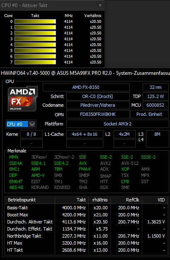Select the AMD FX-8350 name field
Viewport: 170px width, 260px height.
tap(86, 87)
